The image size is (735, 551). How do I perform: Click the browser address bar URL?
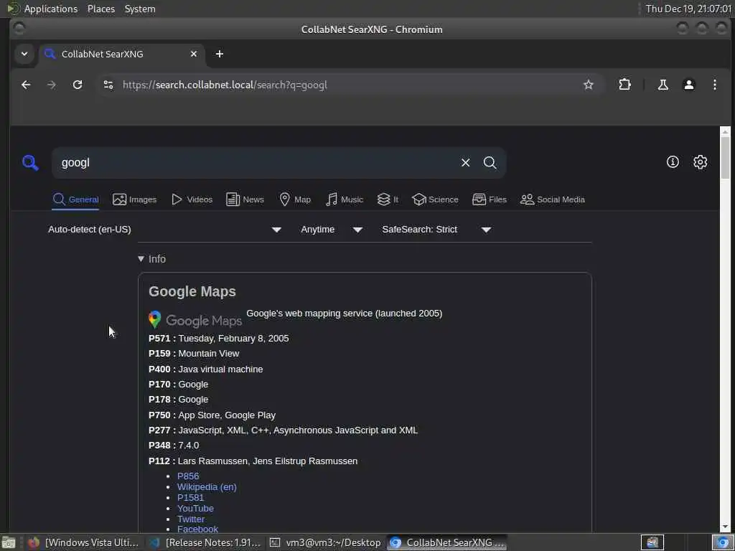coord(225,85)
